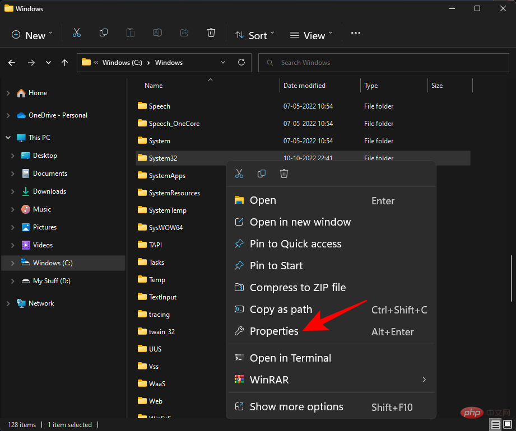Switch to large thumbnails view in status bar

click(x=509, y=424)
